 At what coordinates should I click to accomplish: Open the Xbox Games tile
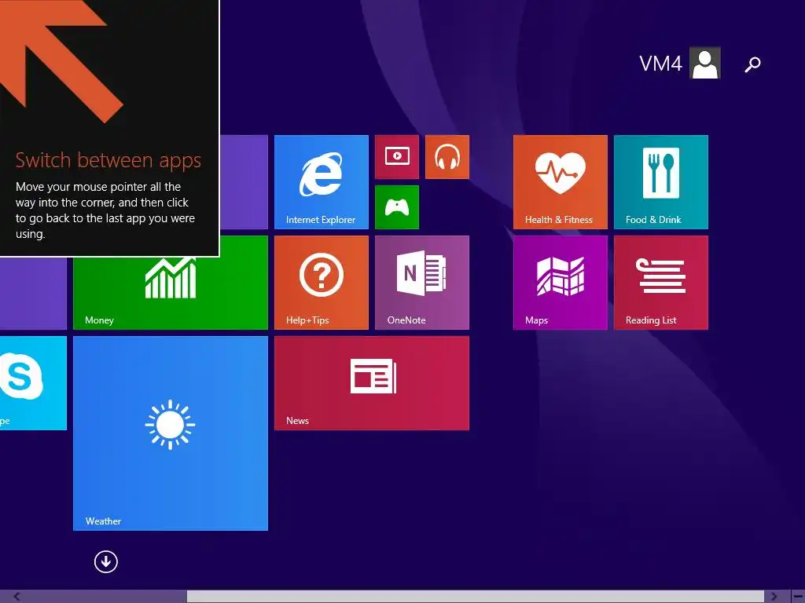pos(397,207)
